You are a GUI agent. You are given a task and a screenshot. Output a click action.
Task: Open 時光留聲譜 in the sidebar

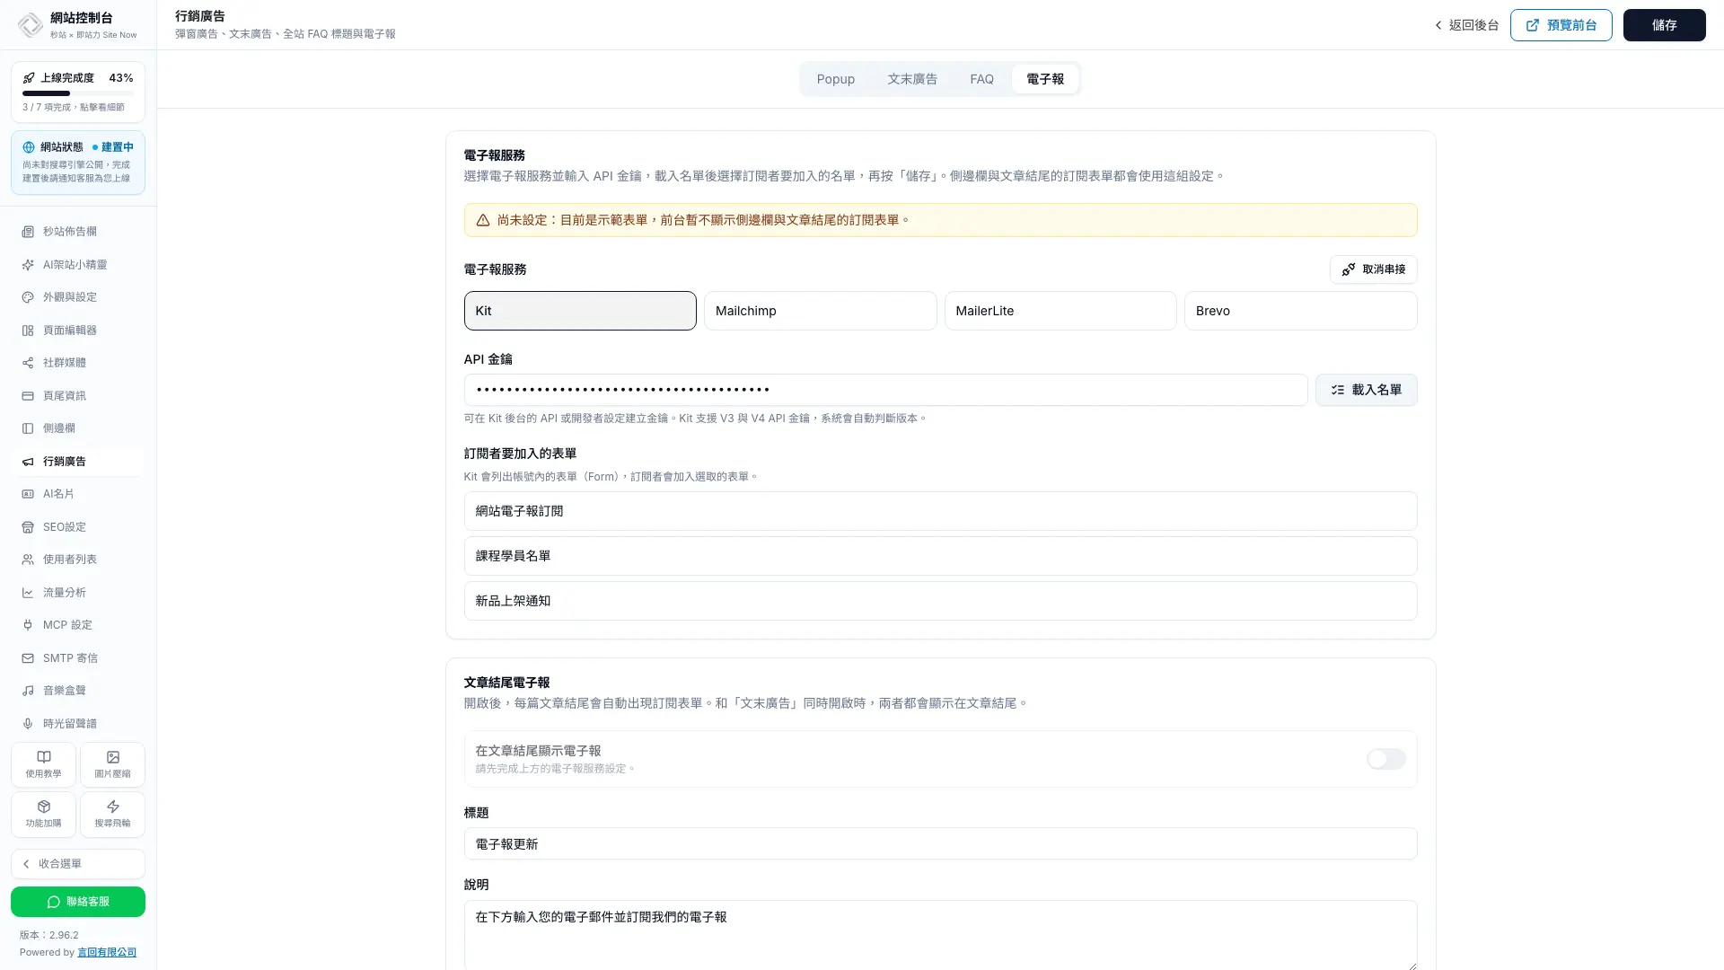click(x=78, y=724)
